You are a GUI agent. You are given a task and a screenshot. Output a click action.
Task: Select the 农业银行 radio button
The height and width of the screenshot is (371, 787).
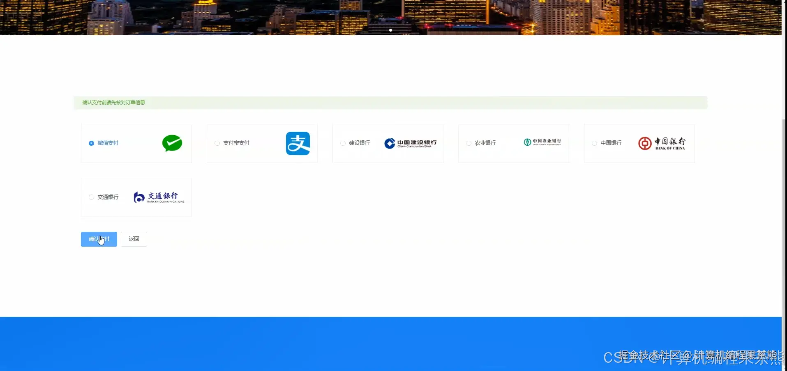click(469, 143)
